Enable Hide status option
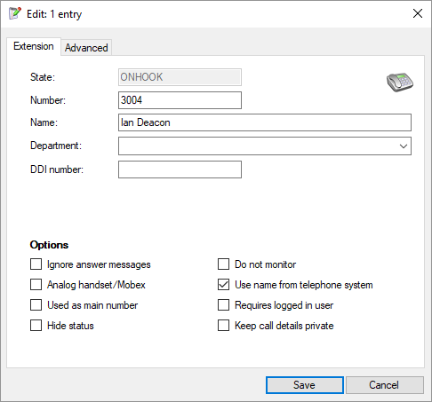 (36, 326)
